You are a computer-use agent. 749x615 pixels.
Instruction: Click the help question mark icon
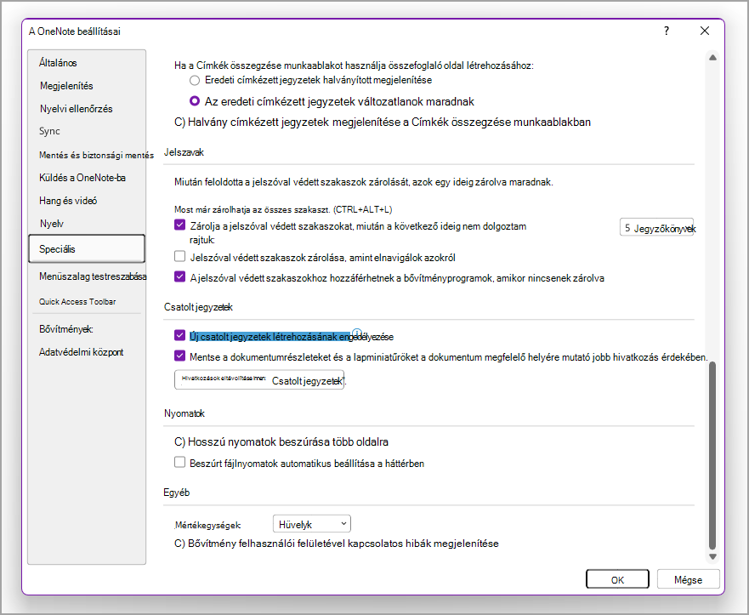point(667,31)
